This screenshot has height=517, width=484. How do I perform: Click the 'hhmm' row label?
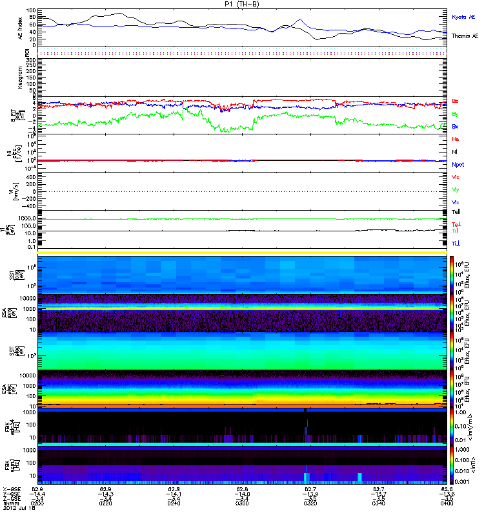(x=10, y=503)
